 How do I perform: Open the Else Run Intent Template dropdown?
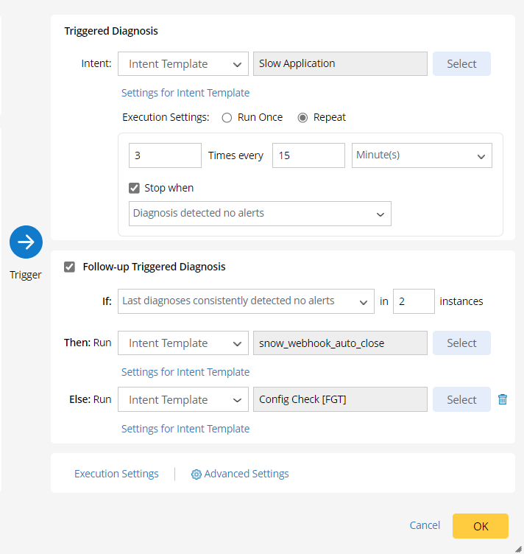click(183, 400)
